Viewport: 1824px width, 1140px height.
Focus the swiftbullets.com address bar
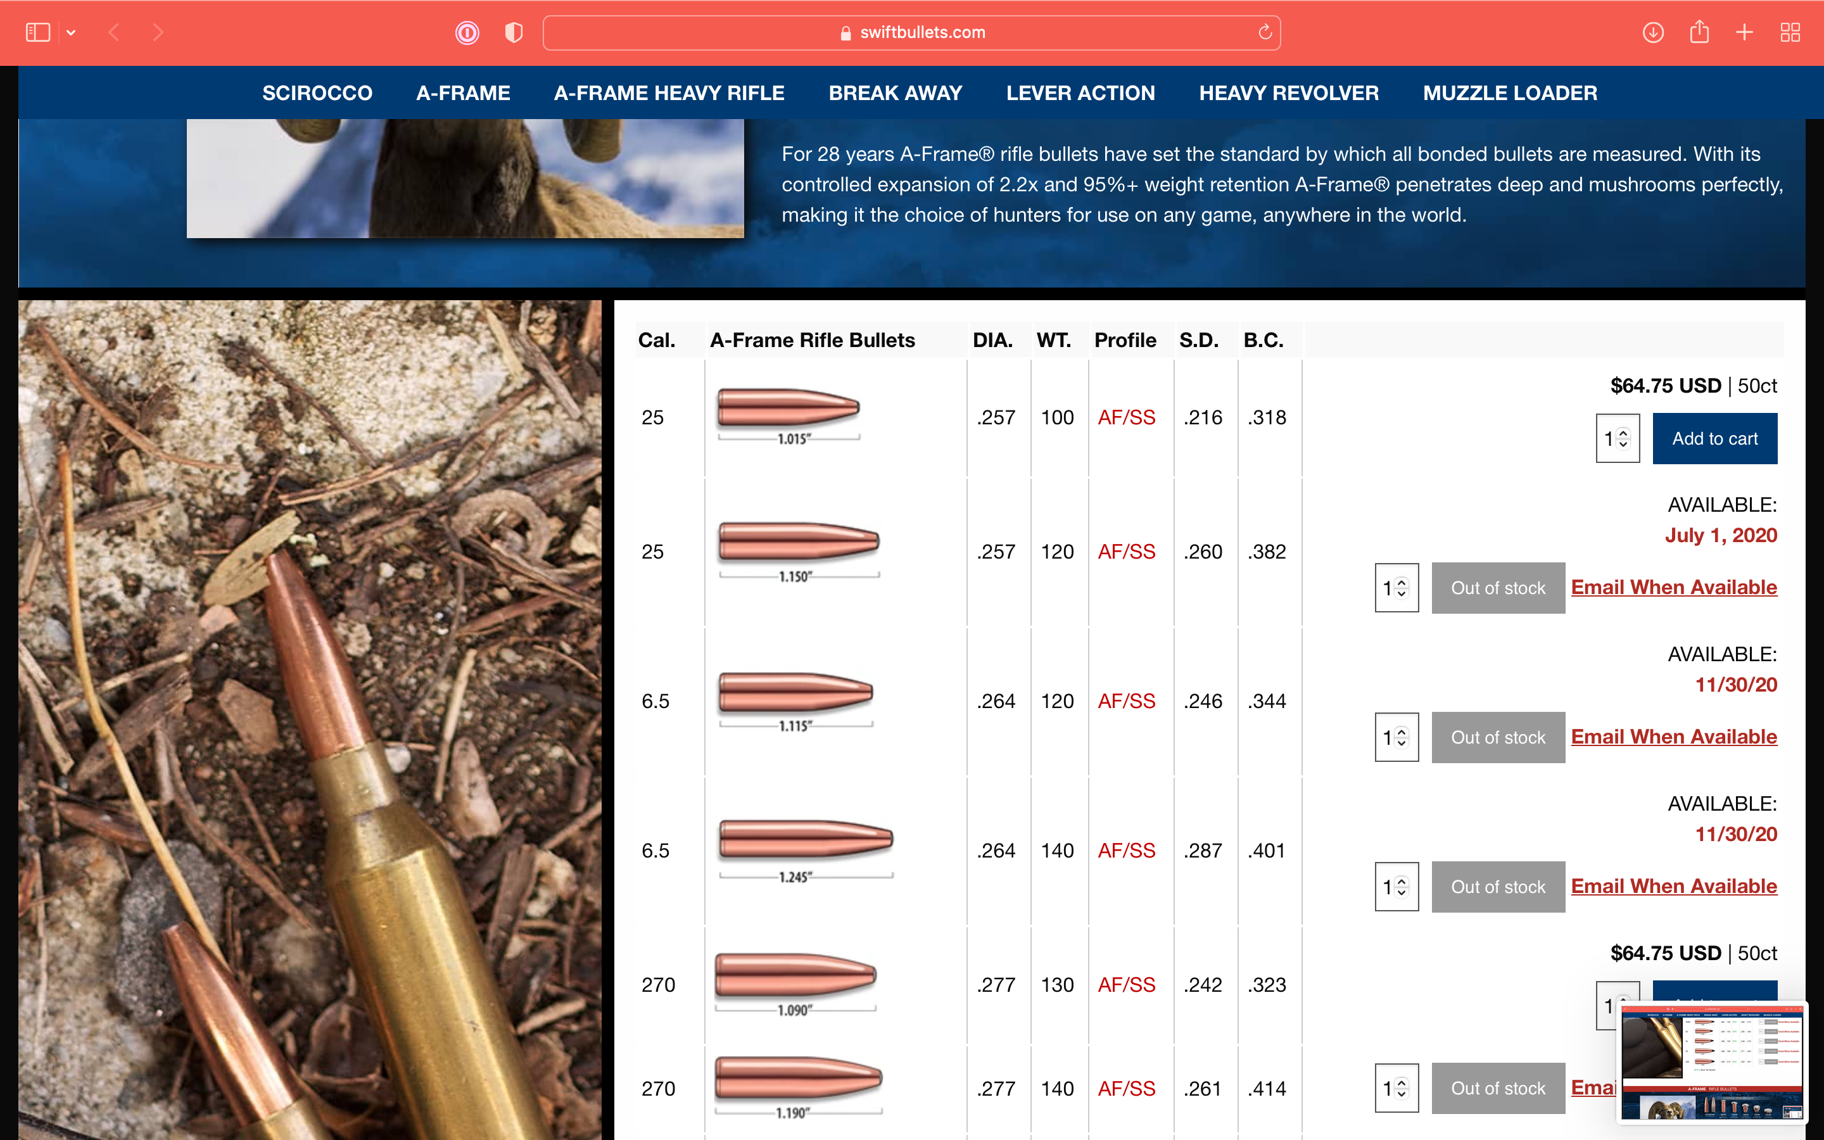tap(911, 32)
